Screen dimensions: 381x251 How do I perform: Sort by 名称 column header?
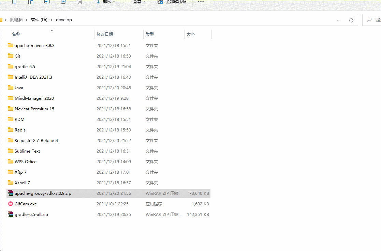(16, 34)
